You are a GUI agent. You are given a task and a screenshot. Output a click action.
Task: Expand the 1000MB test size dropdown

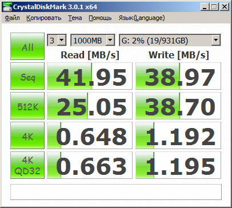pyautogui.click(x=93, y=40)
